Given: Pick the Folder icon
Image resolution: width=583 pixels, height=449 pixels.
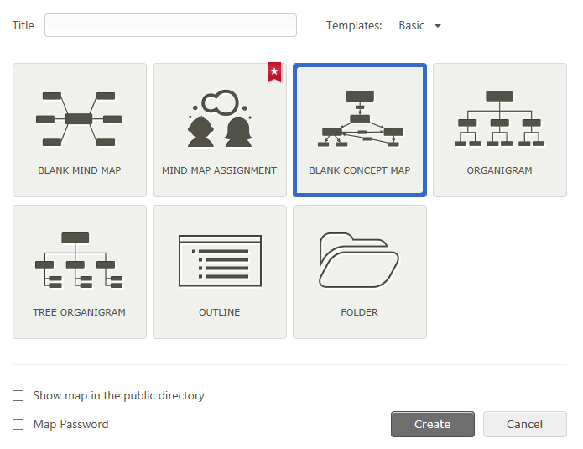Looking at the screenshot, I should [359, 260].
